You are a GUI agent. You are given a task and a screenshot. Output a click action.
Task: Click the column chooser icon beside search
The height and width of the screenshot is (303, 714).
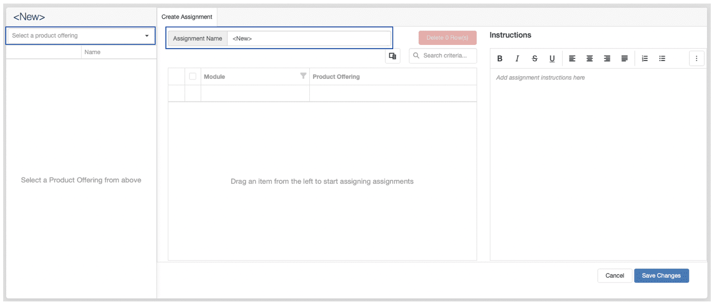(x=393, y=56)
